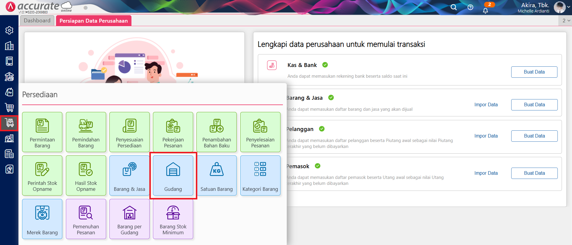Select Persiapan Data Perusahaan tab
This screenshot has width=572, height=245.
(94, 21)
